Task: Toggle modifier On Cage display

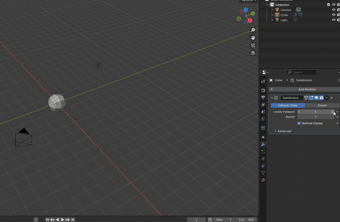Action: [306, 98]
